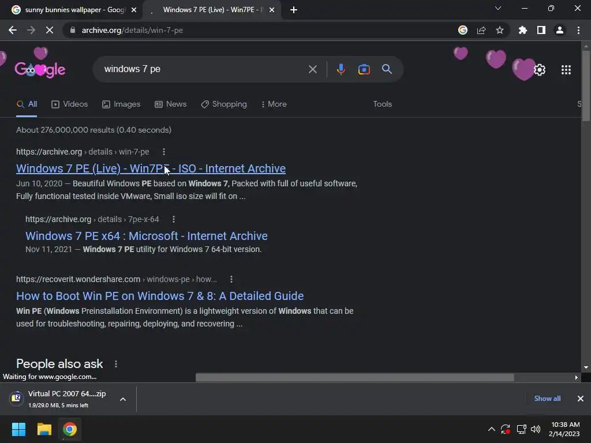This screenshot has width=591, height=443.
Task: Close the downloads bar
Action: [x=581, y=399]
